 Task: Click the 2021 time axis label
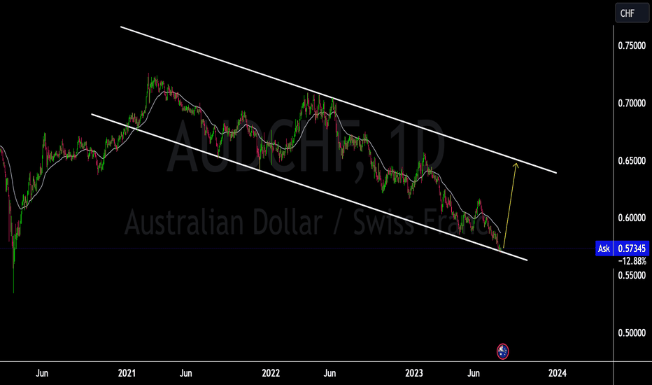pos(127,373)
